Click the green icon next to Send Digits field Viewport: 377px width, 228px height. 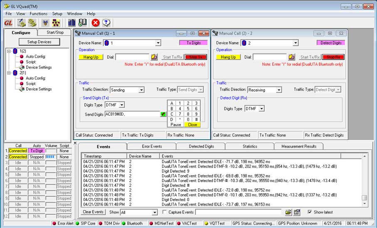point(163,114)
